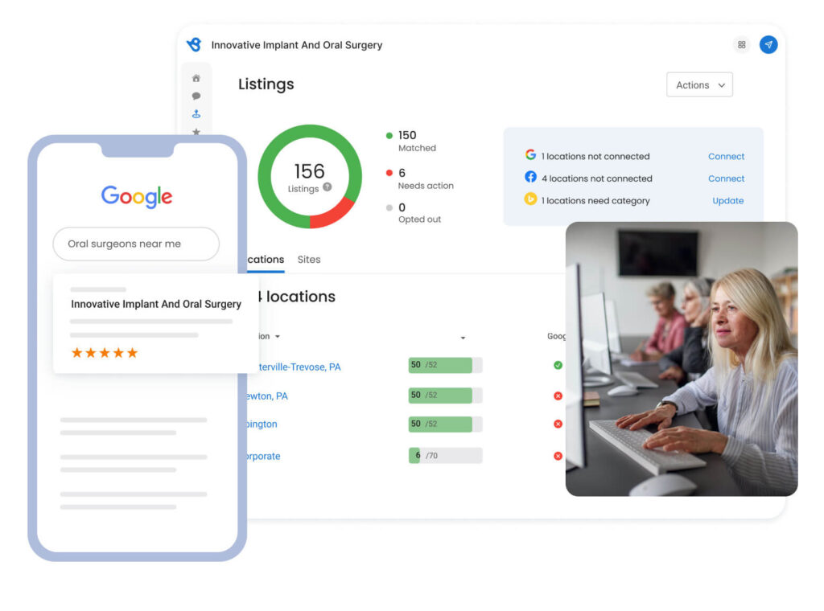This screenshot has height=611, width=824.
Task: Expand the listings column sort arrow
Action: pyautogui.click(x=463, y=338)
